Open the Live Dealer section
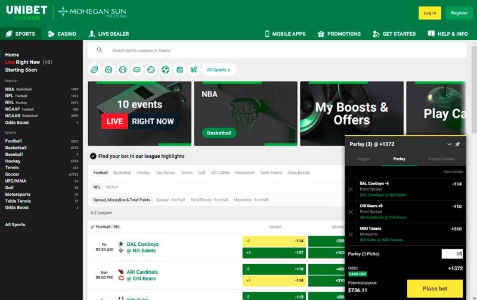The image size is (477, 300). pos(109,34)
